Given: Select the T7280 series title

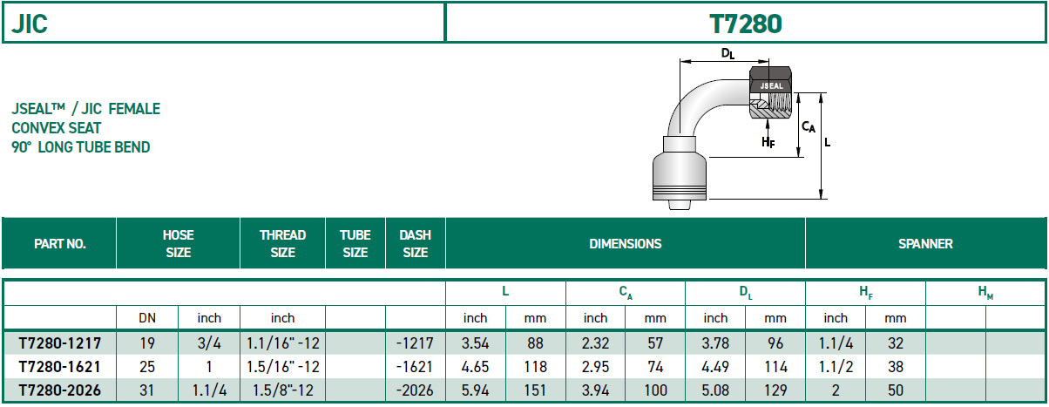Looking at the screenshot, I should click(x=746, y=24).
